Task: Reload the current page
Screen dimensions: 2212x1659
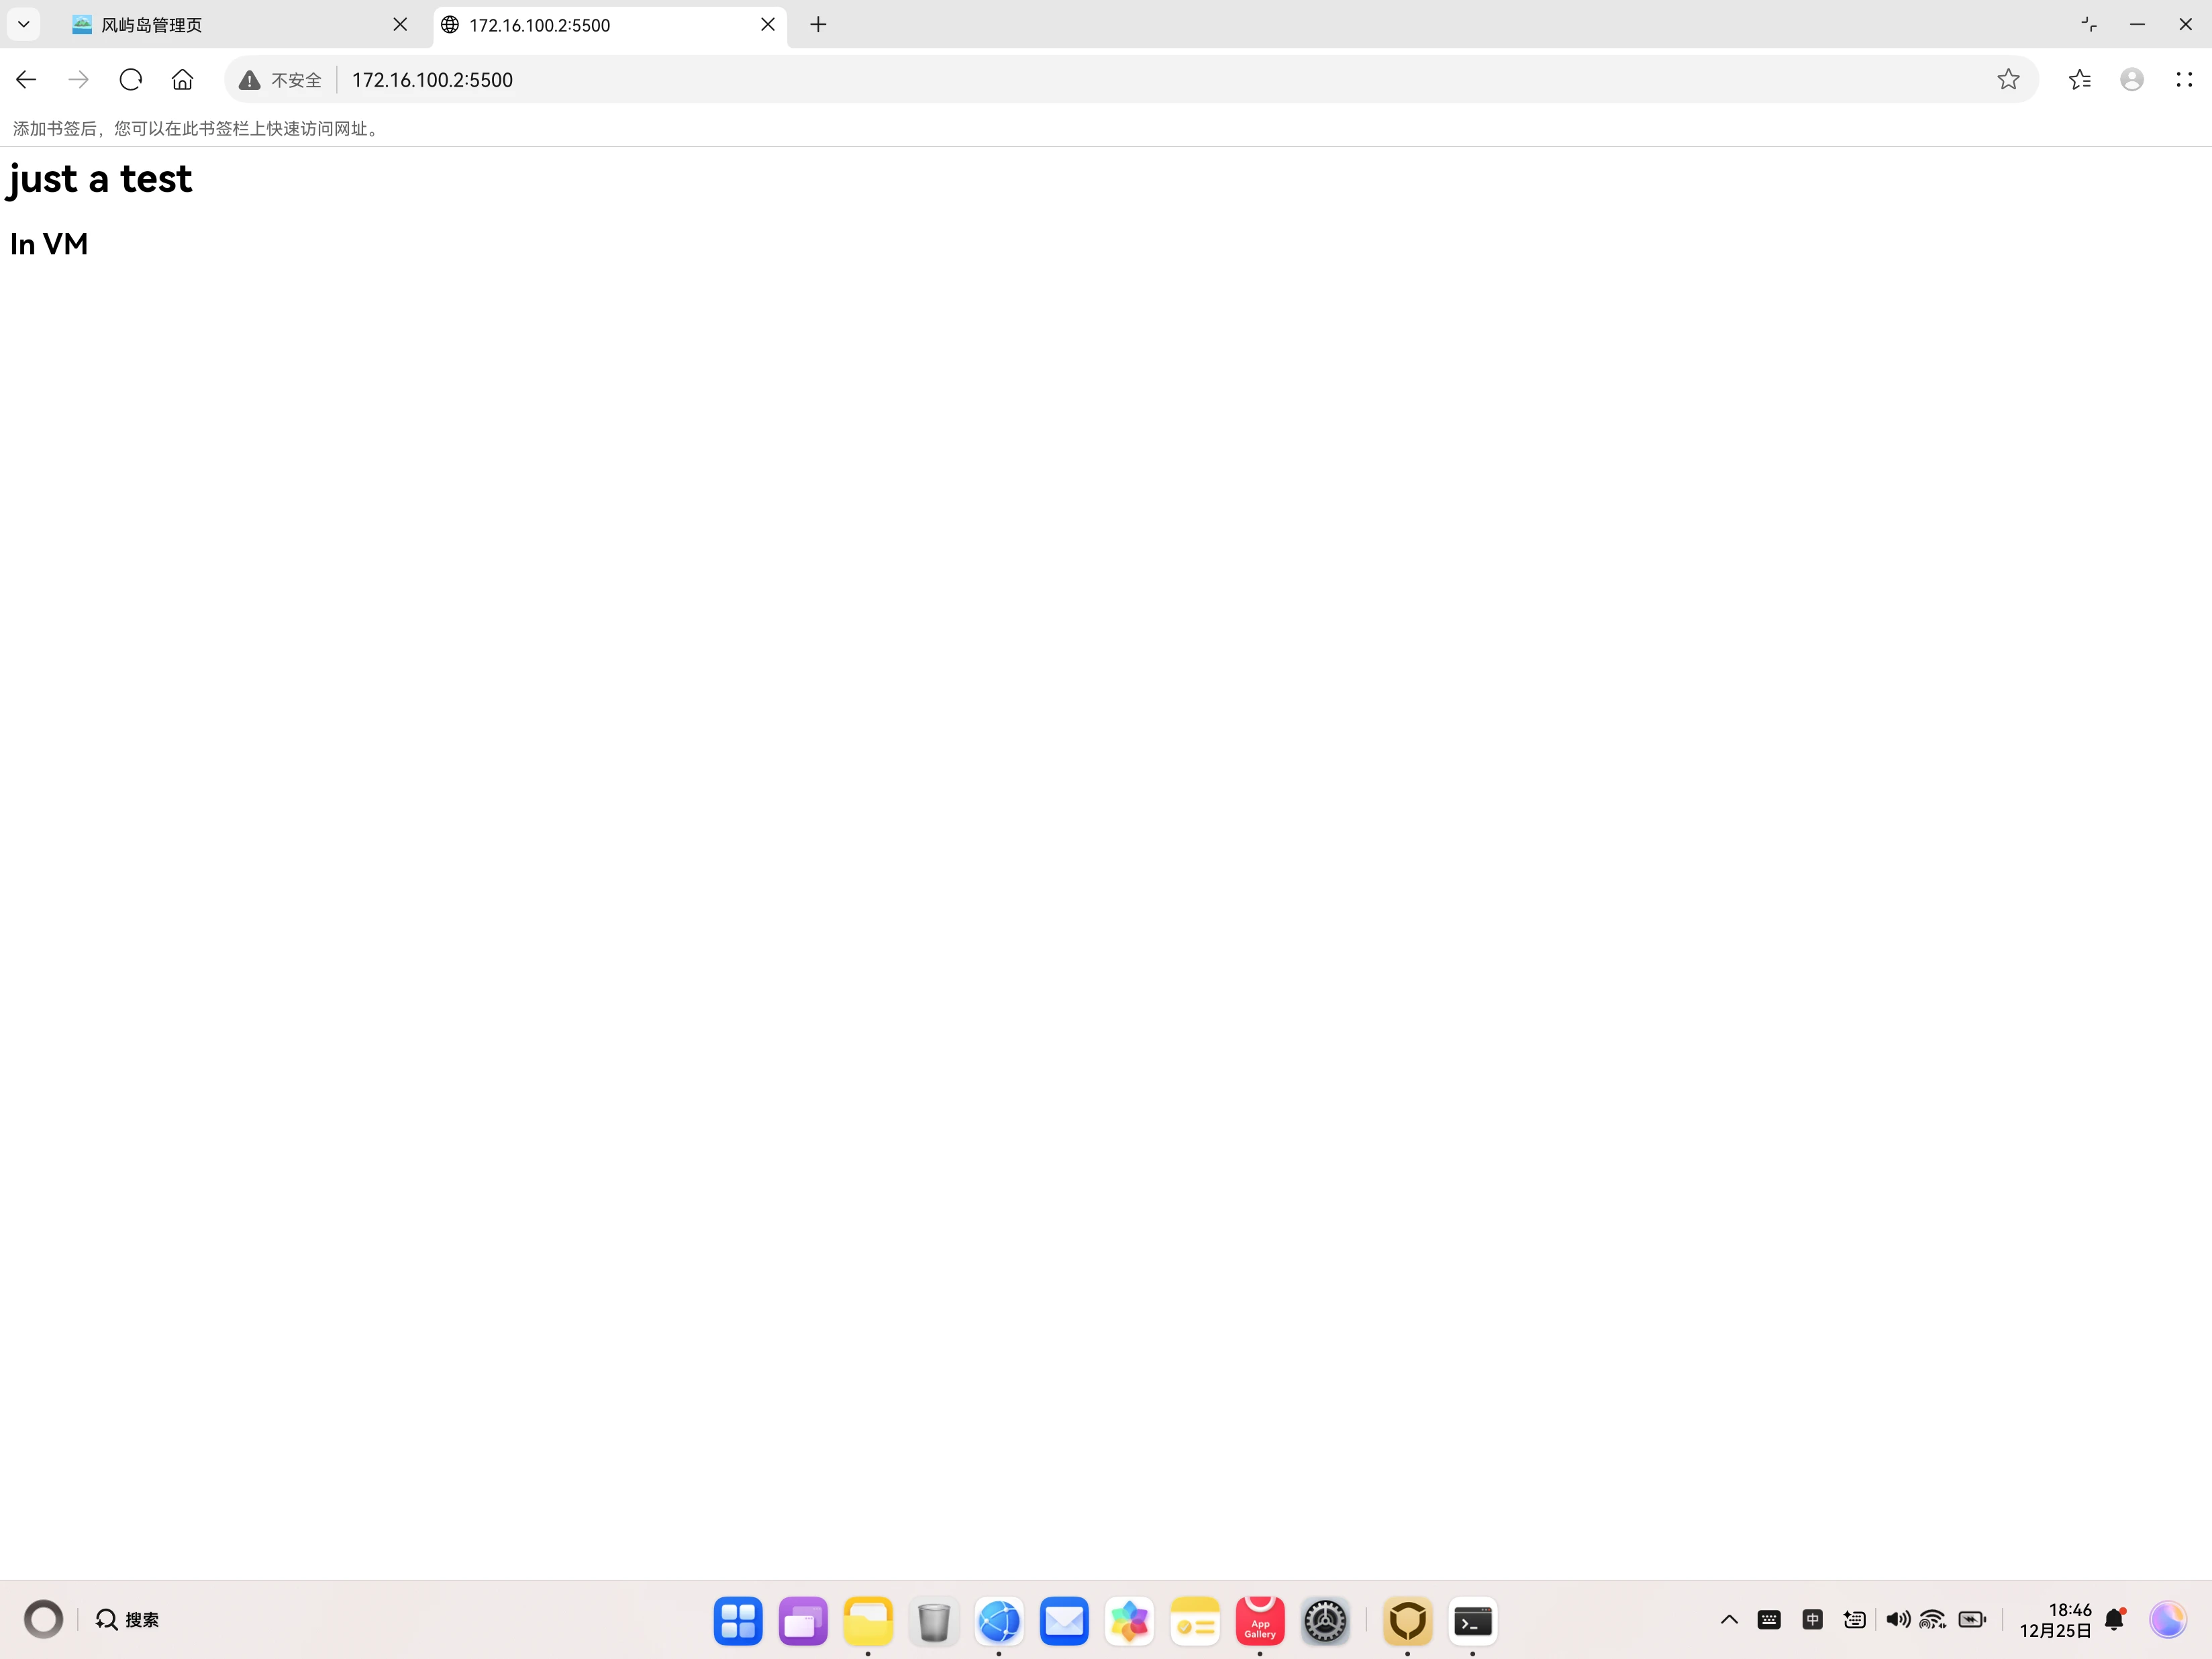Action: tap(131, 80)
